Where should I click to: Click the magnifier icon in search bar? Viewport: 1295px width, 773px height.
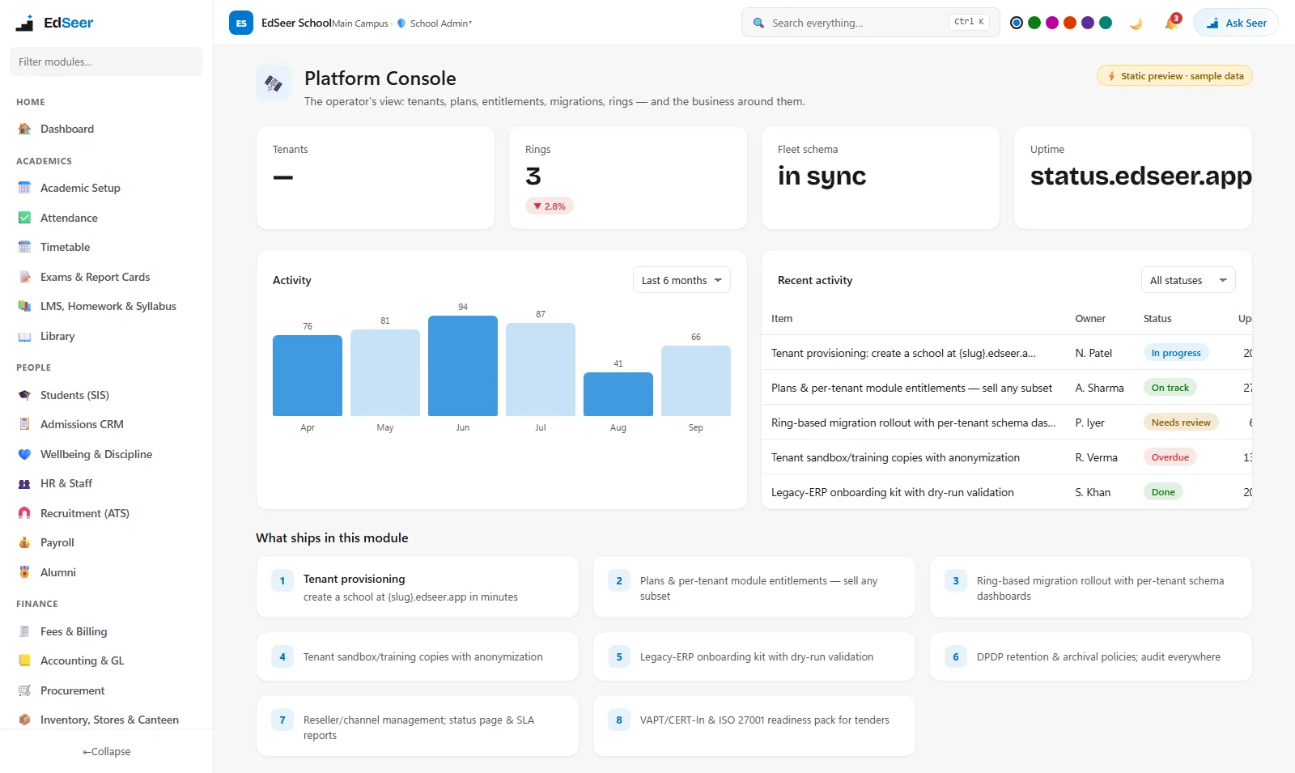click(x=758, y=23)
